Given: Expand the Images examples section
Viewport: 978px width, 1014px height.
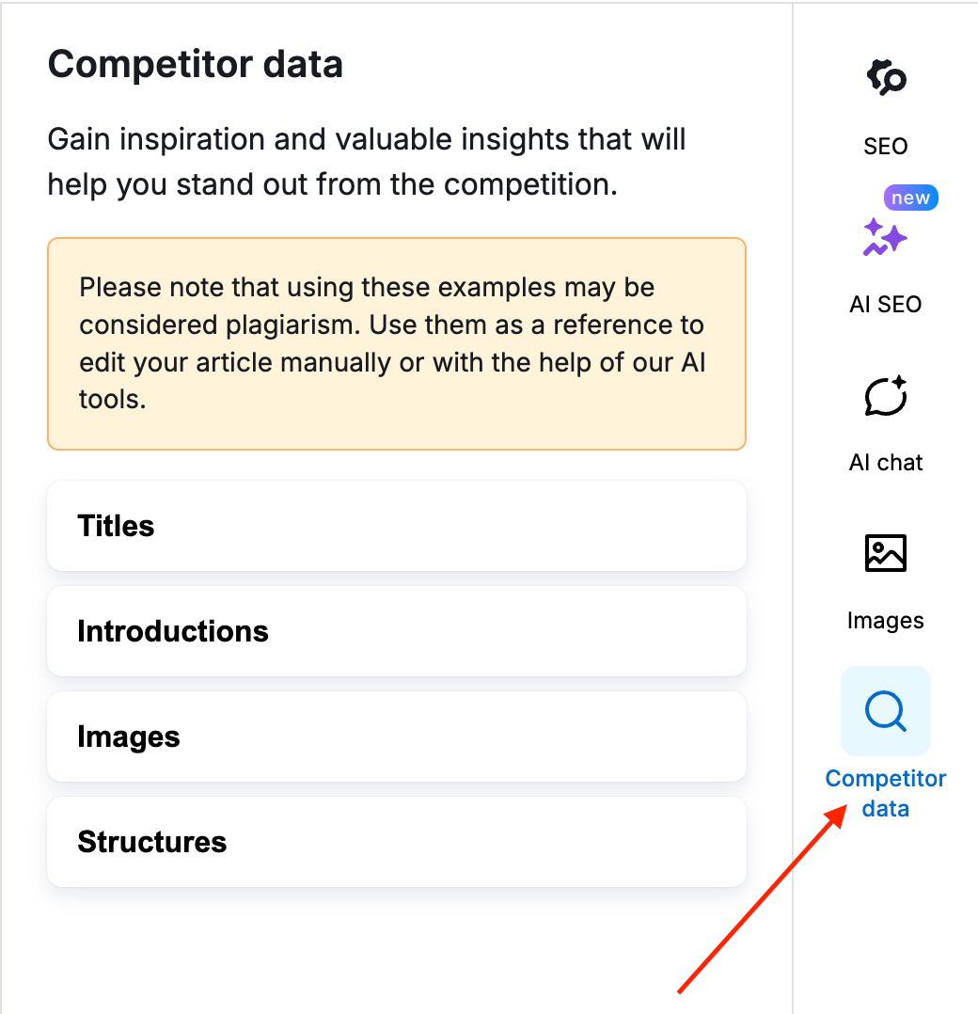Looking at the screenshot, I should coord(396,737).
